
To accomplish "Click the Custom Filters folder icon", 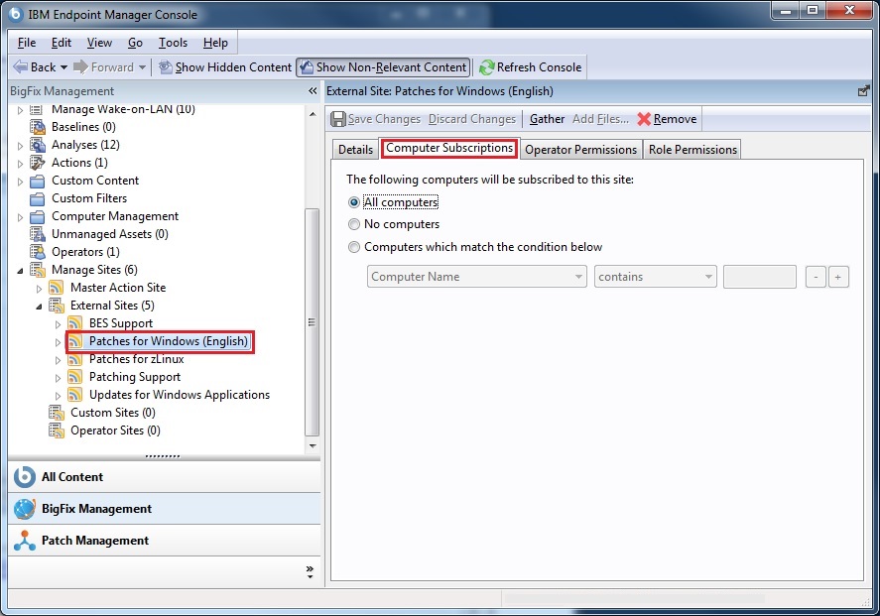I will 38,198.
